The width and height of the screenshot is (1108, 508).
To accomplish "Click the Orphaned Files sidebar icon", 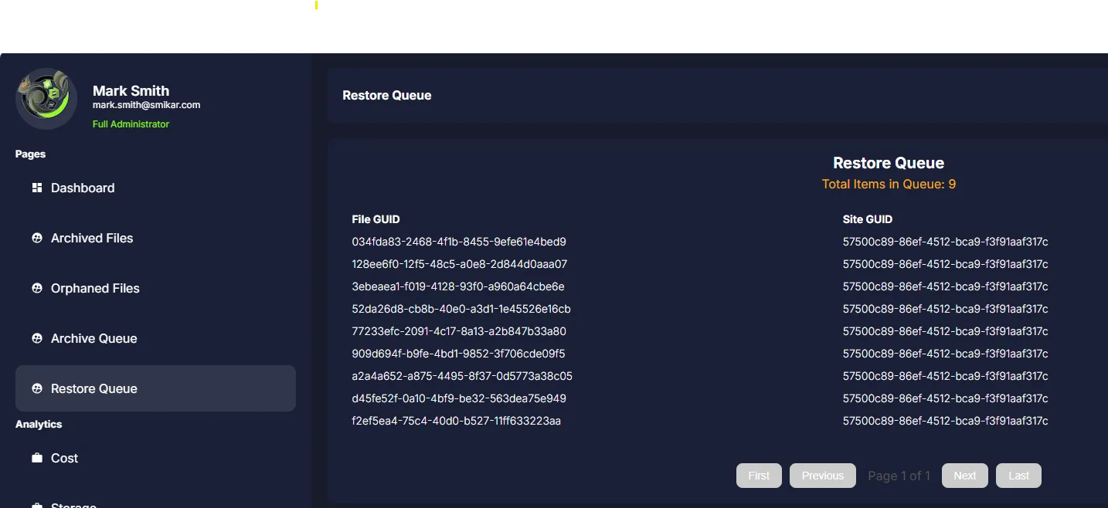I will 36,288.
